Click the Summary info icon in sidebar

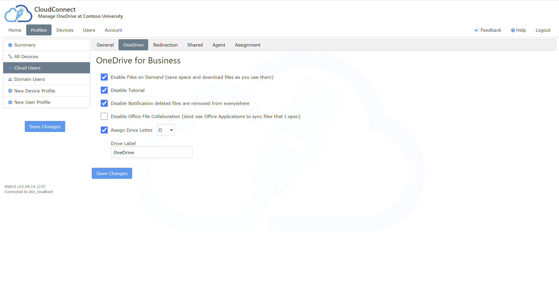point(10,45)
